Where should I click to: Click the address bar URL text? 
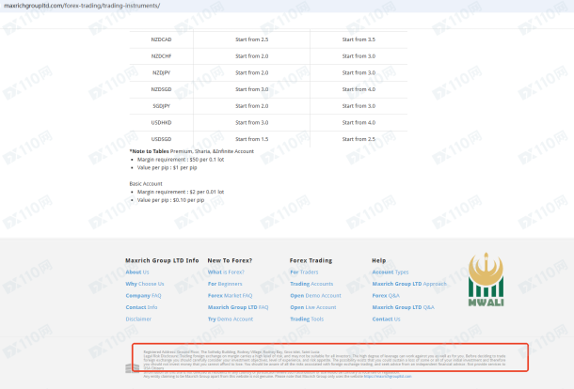click(x=82, y=6)
